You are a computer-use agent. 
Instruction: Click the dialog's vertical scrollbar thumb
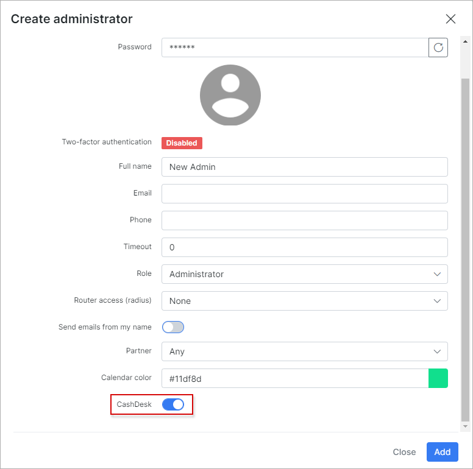465,250
